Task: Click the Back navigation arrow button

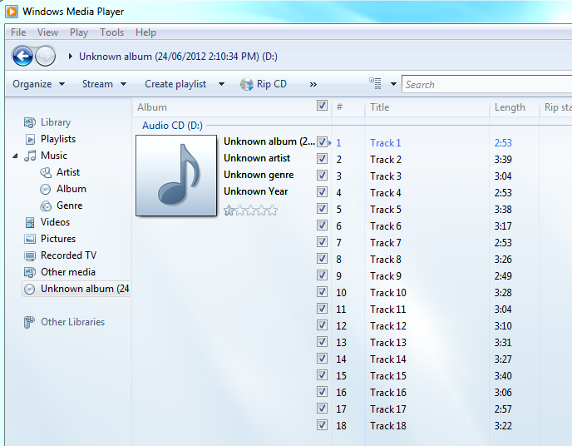Action: [x=22, y=57]
